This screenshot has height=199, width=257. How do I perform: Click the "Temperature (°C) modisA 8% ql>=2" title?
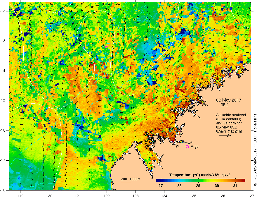(x=200, y=175)
